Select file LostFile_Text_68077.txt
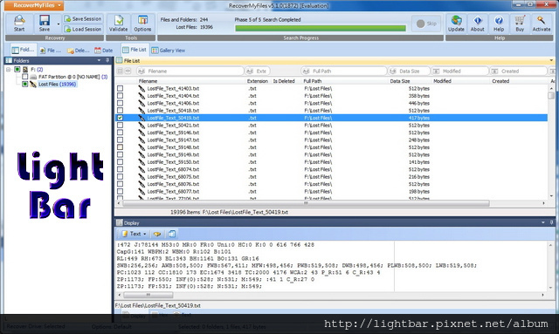Viewport: 559px width, 334px height. pos(173,192)
